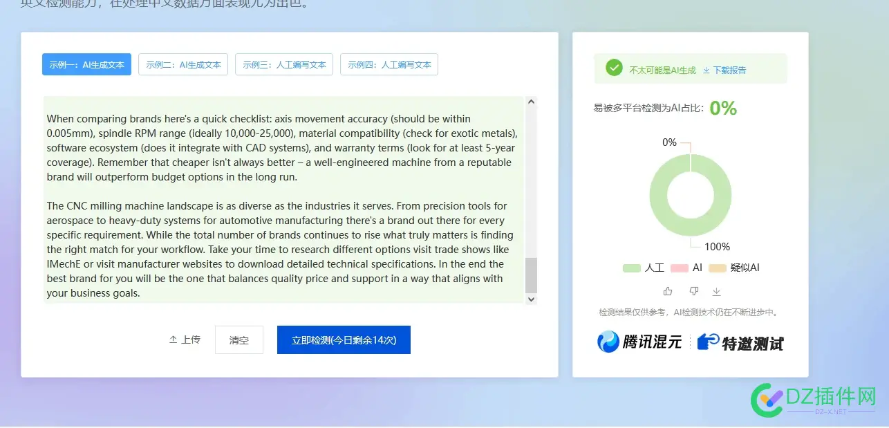
Task: Click the 立即检测 detection button
Action: pos(344,339)
